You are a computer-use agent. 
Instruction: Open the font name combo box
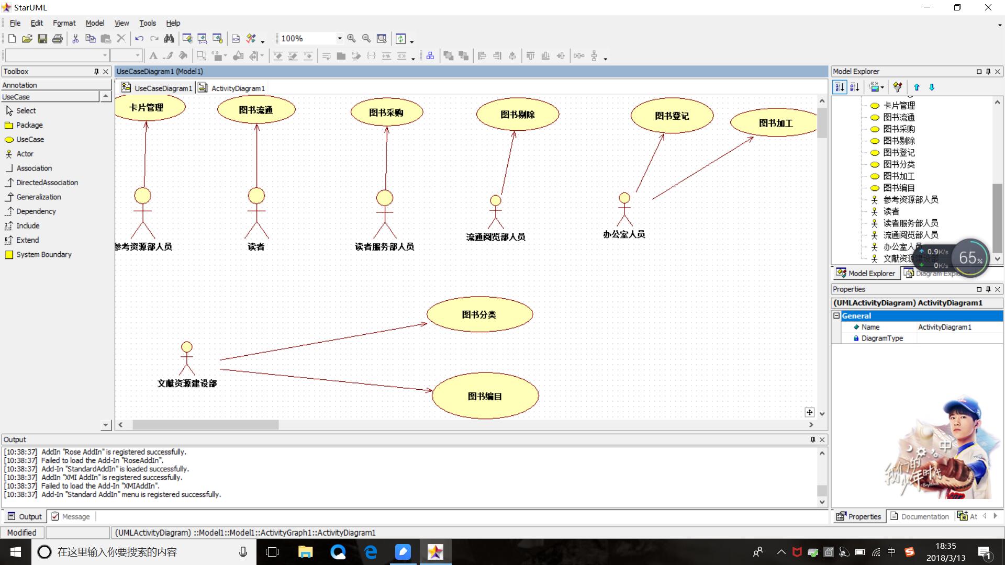(x=105, y=55)
